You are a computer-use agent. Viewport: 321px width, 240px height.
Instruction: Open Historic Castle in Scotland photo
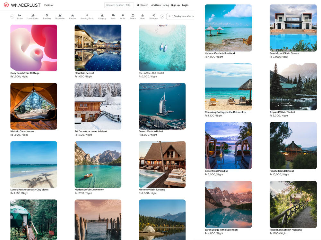228,28
